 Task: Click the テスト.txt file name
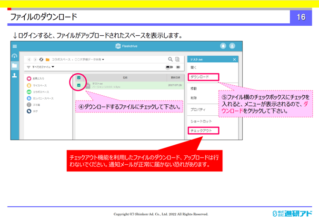(98, 84)
